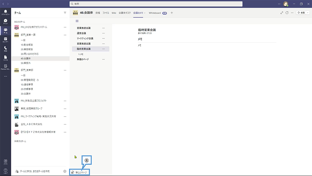Click the team list filter icon
Viewport: 312px width, 176px height.
[65, 13]
